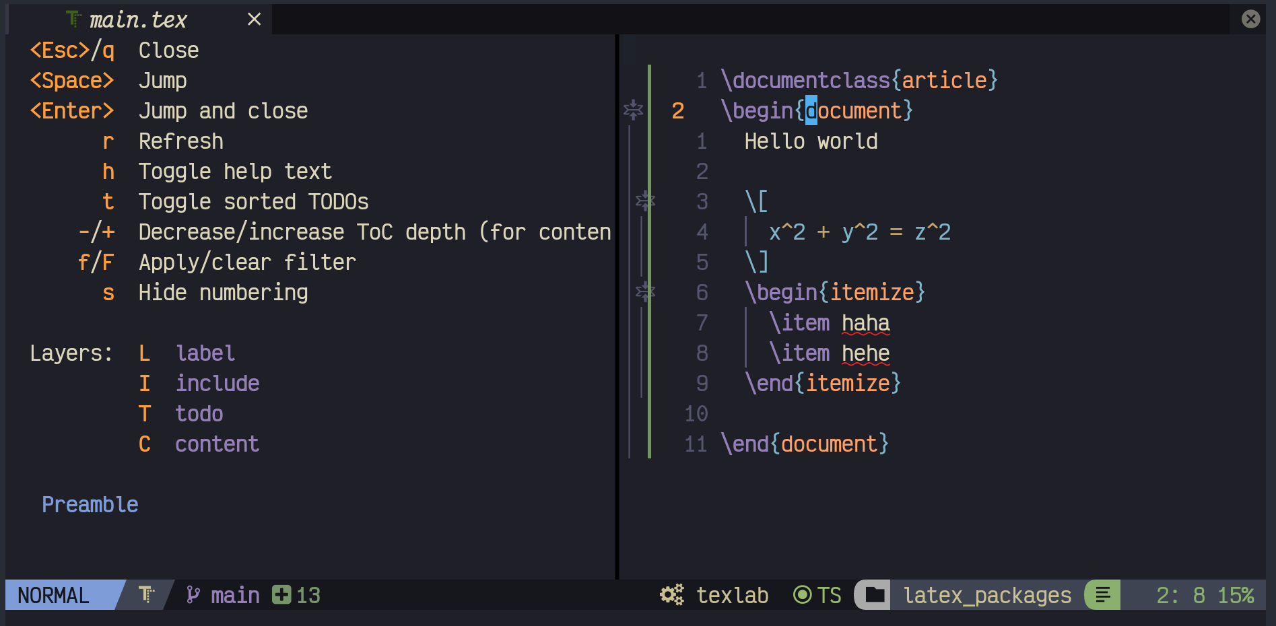
Task: Select the main.tex tab
Action: [x=139, y=20]
